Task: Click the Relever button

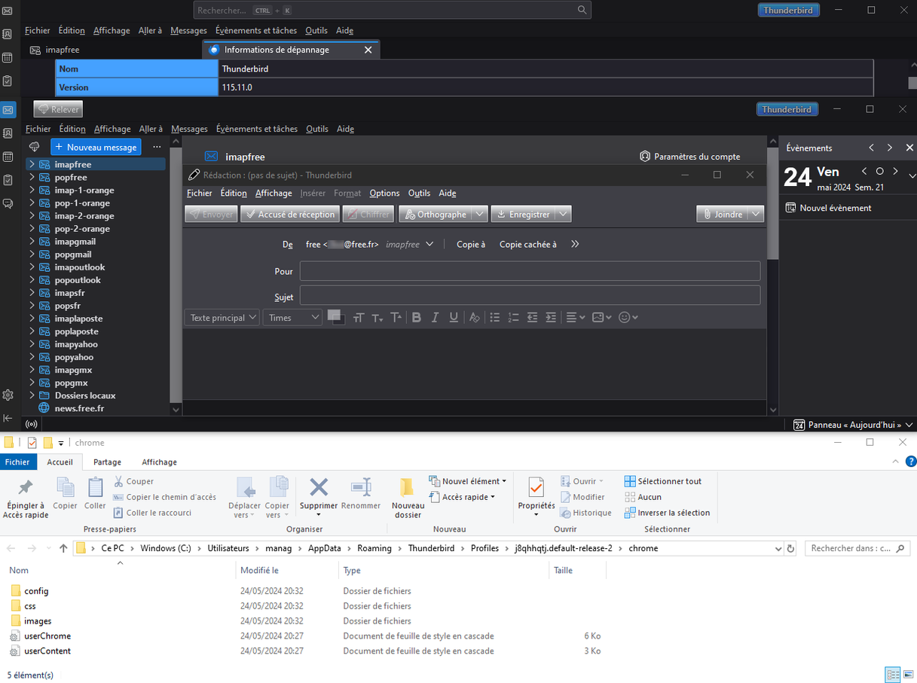Action: pos(58,109)
